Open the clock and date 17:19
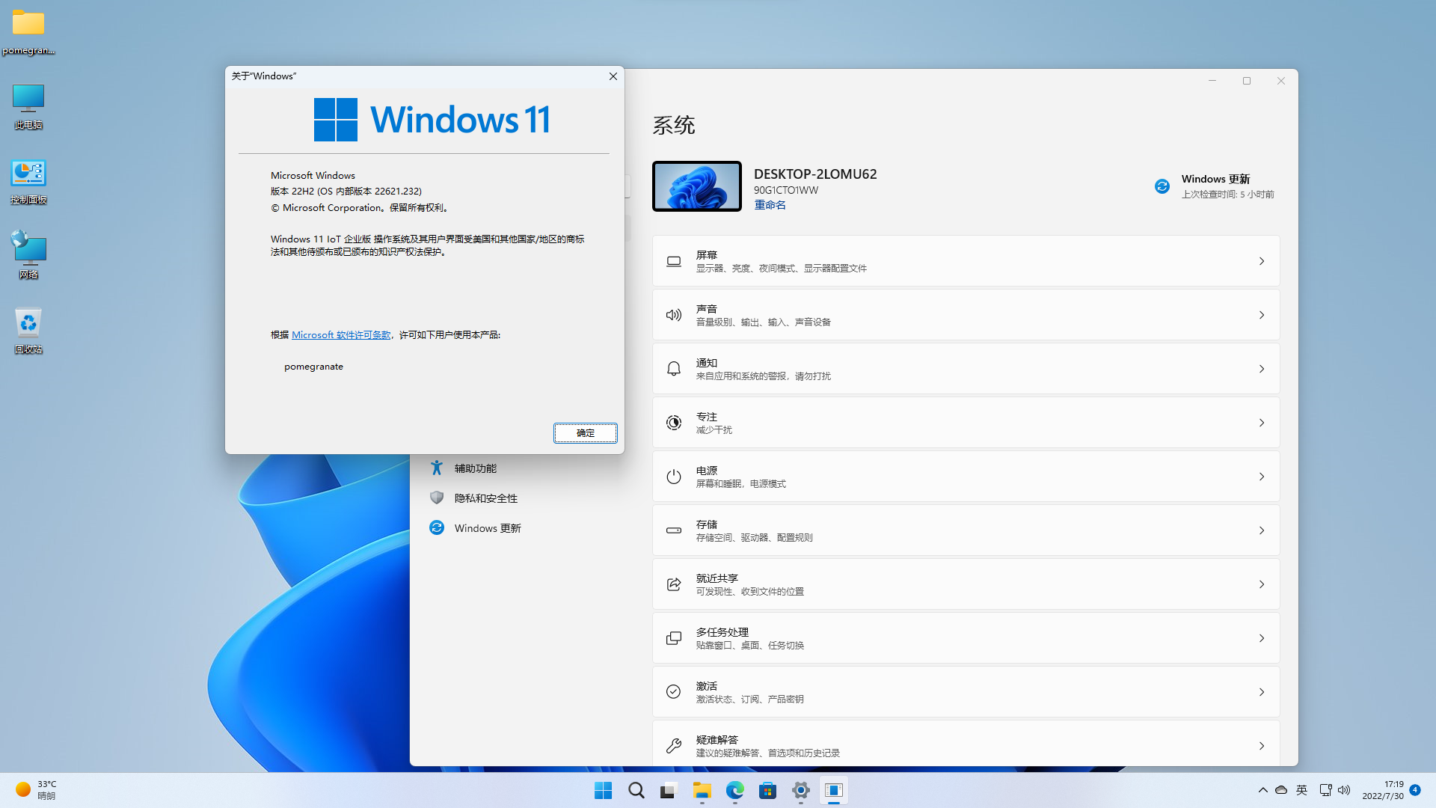This screenshot has height=808, width=1436. 1382,790
